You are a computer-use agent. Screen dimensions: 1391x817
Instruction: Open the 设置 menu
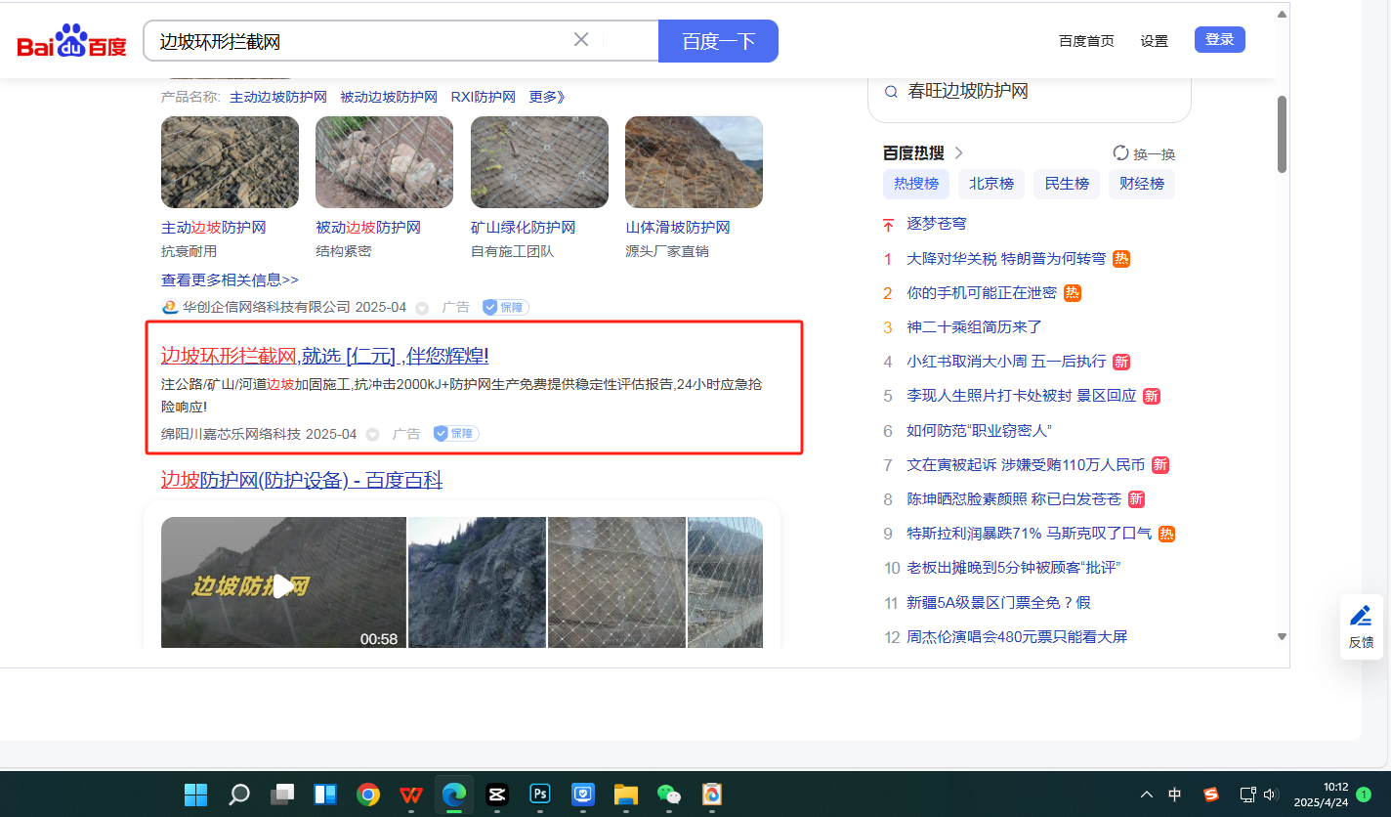pyautogui.click(x=1154, y=41)
